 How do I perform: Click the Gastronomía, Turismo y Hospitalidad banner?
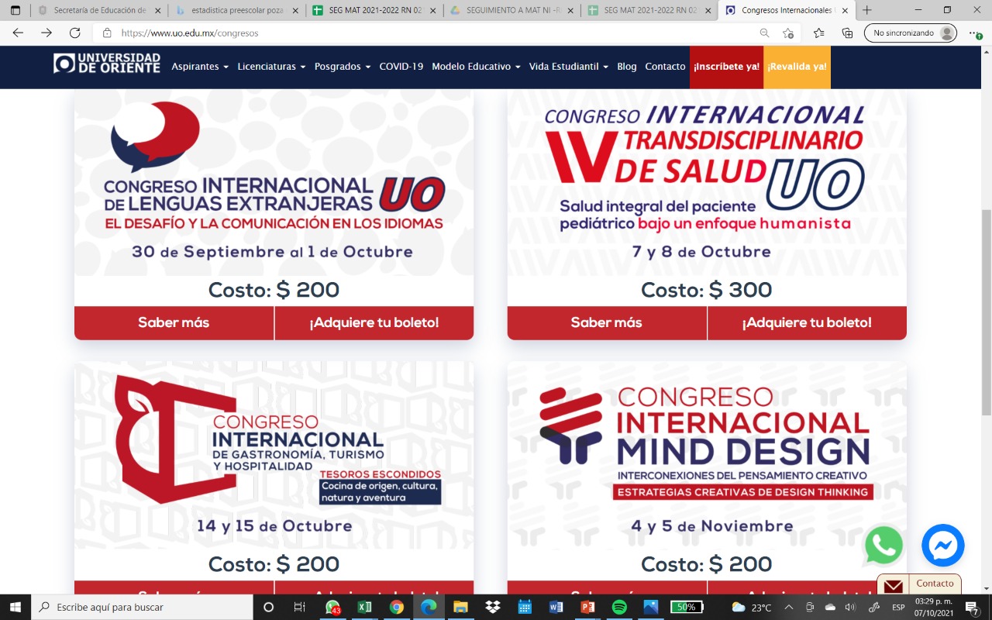[274, 457]
